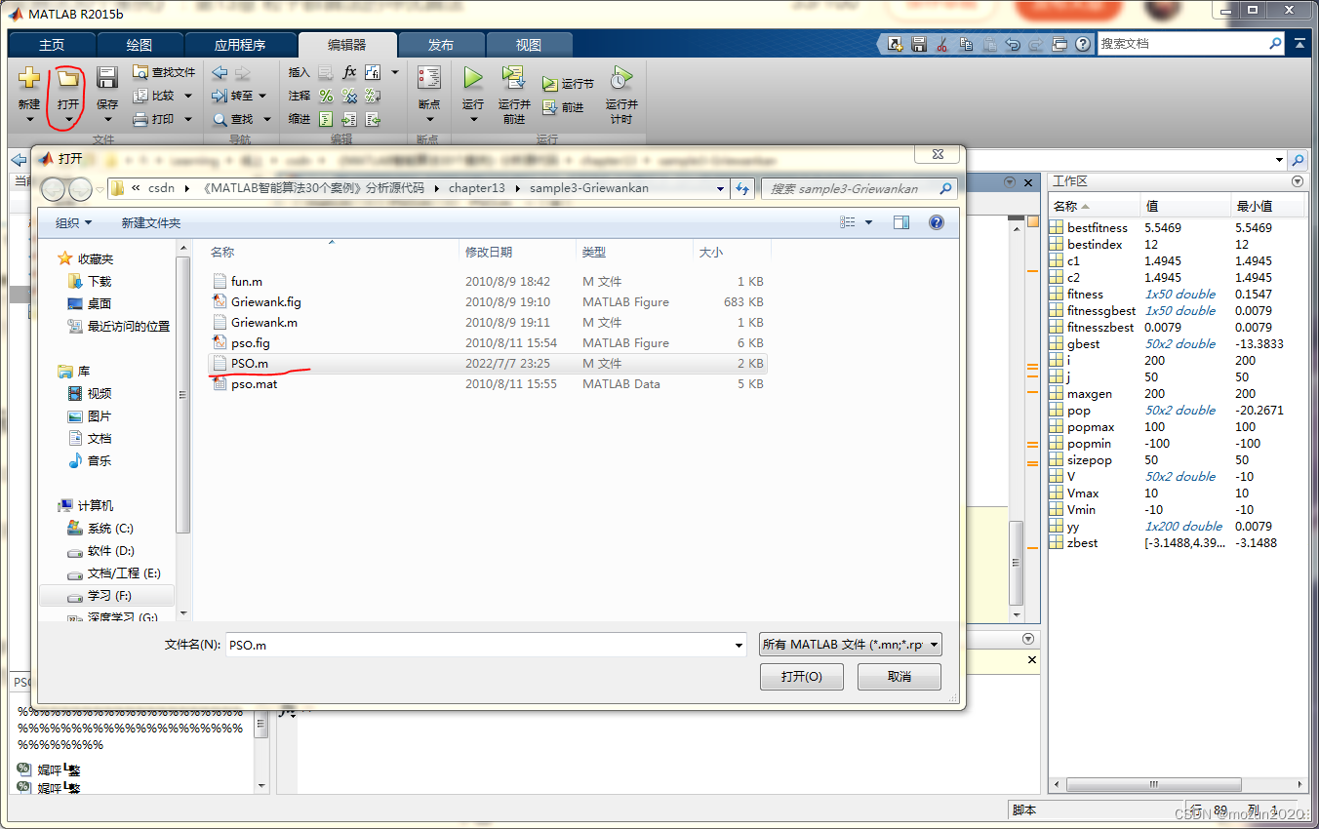Switch to the Home (主页) tab
This screenshot has height=829, width=1319.
pyautogui.click(x=52, y=45)
